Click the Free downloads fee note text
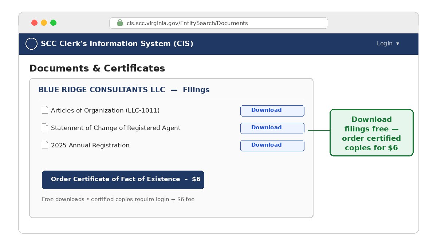Screen dimensions: 437x245 click(x=118, y=199)
